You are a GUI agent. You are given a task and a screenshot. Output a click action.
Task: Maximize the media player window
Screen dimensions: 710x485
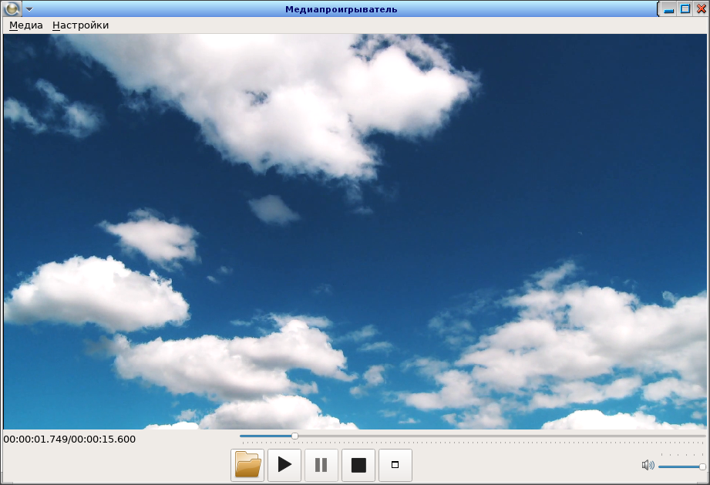pyautogui.click(x=685, y=9)
